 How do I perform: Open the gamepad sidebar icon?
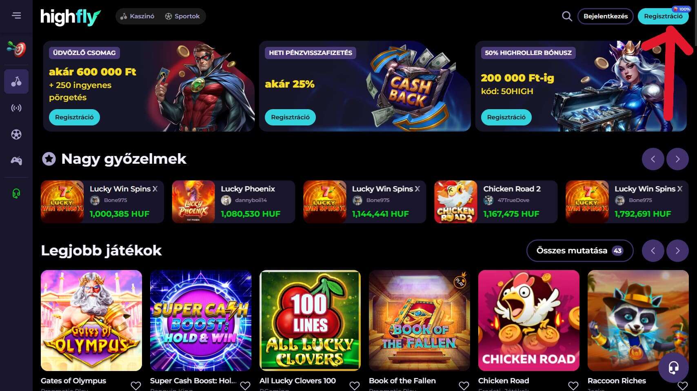(16, 161)
